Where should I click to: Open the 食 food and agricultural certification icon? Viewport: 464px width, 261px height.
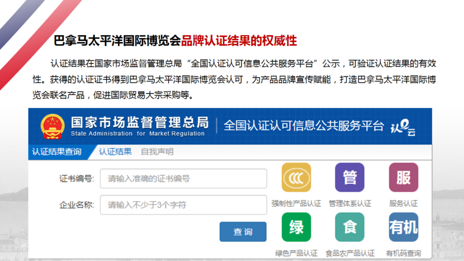pos(350,227)
